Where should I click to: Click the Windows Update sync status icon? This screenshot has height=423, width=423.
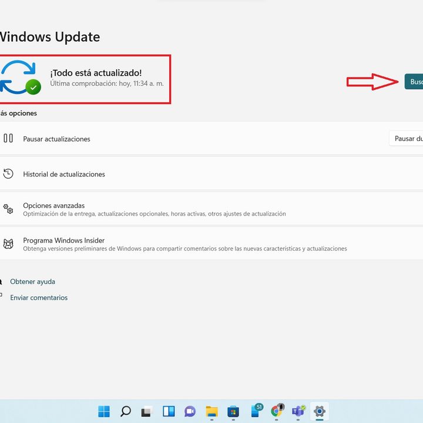21,78
